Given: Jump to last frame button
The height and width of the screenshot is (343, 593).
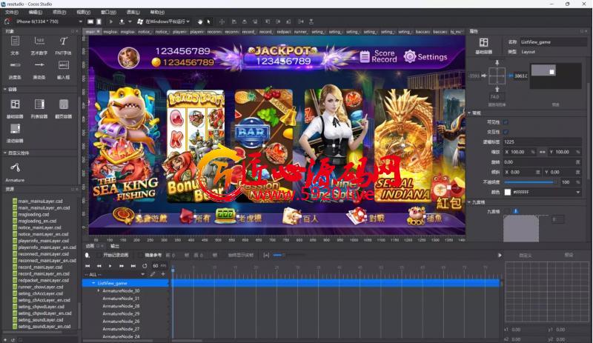Looking at the screenshot, I should pyautogui.click(x=133, y=266).
